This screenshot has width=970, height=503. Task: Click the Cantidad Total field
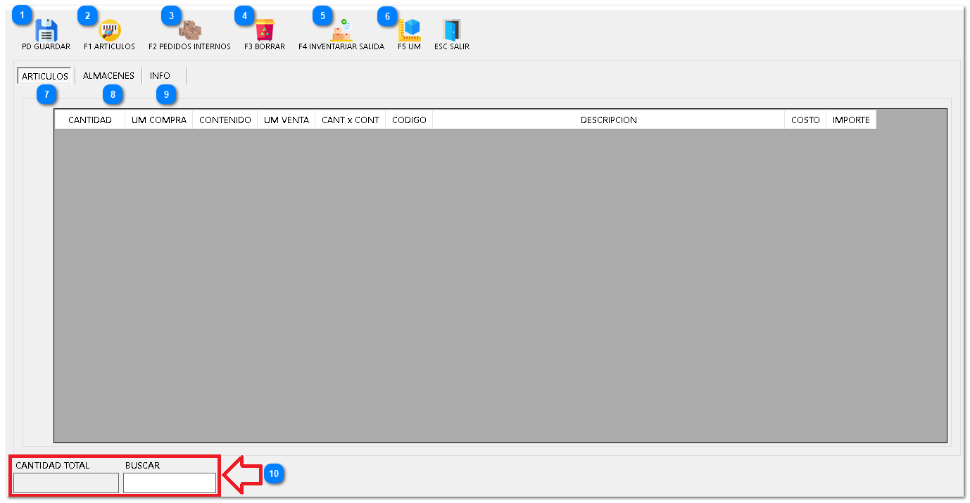click(66, 483)
